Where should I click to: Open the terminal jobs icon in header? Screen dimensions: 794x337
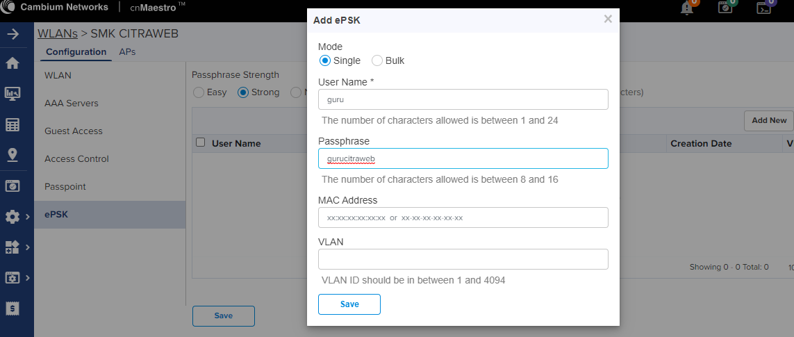point(763,8)
